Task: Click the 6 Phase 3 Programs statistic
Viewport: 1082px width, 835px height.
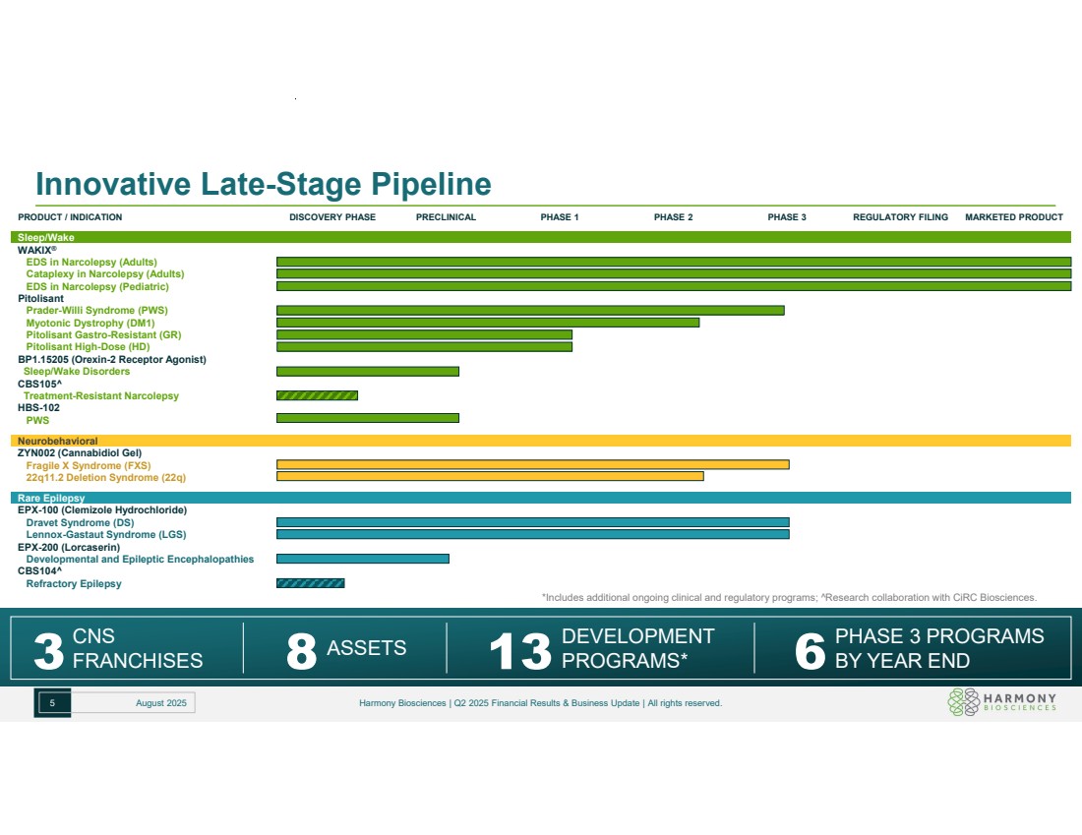Action: click(918, 648)
